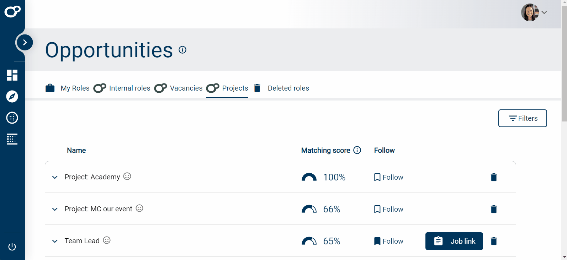Open the dashboard icon in sidebar
The width and height of the screenshot is (567, 260).
(x=12, y=75)
